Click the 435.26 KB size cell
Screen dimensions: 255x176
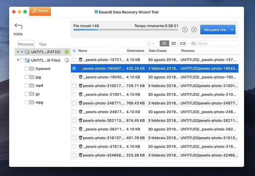point(135,69)
